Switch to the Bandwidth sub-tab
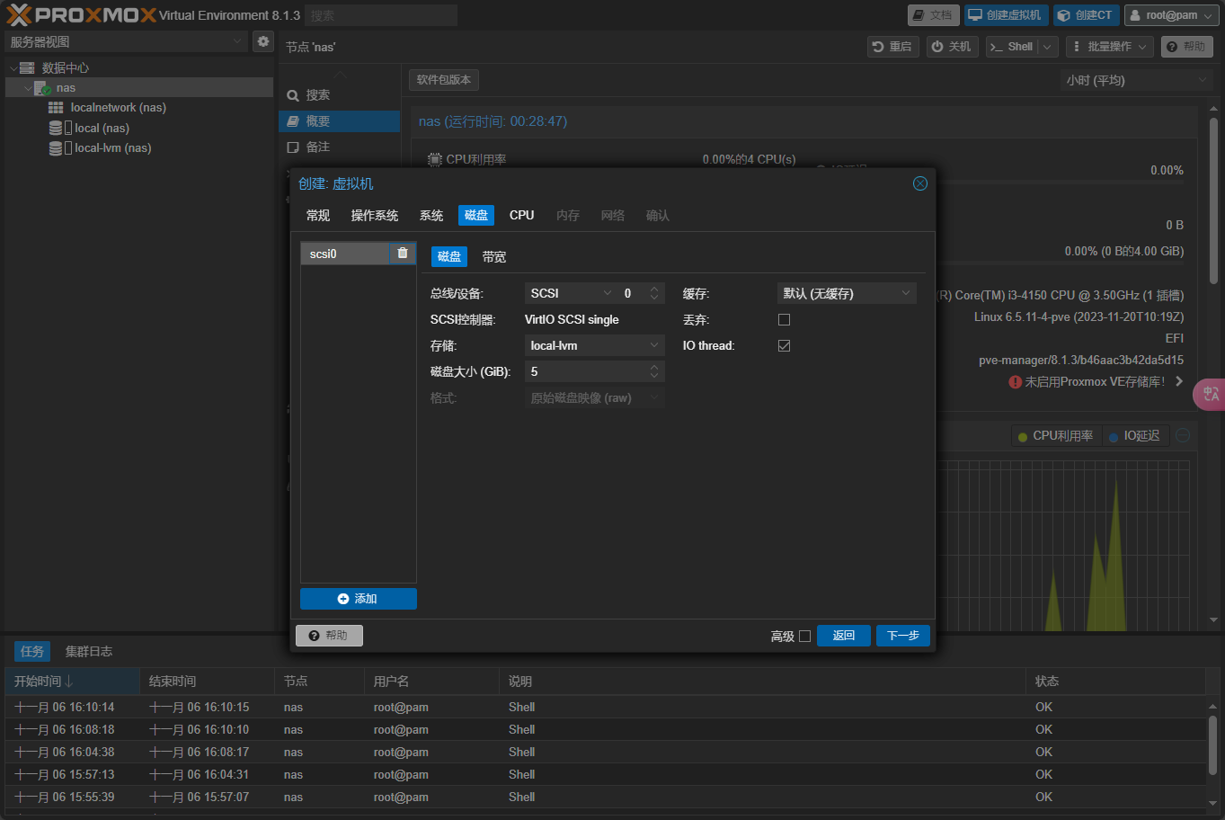The width and height of the screenshot is (1225, 820). (494, 257)
